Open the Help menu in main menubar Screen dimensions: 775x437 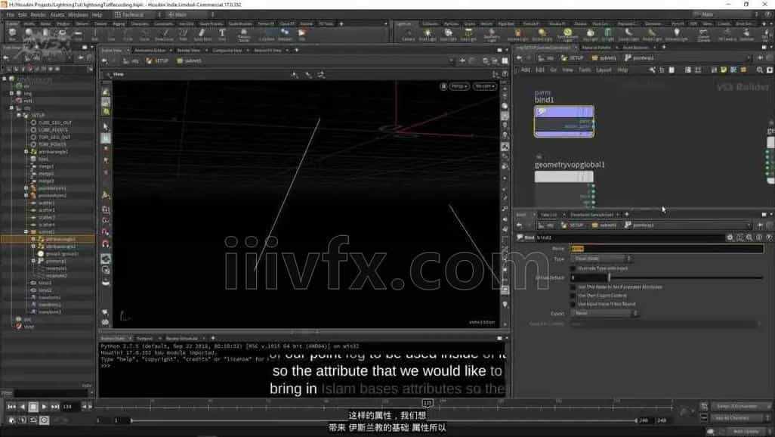click(x=97, y=15)
